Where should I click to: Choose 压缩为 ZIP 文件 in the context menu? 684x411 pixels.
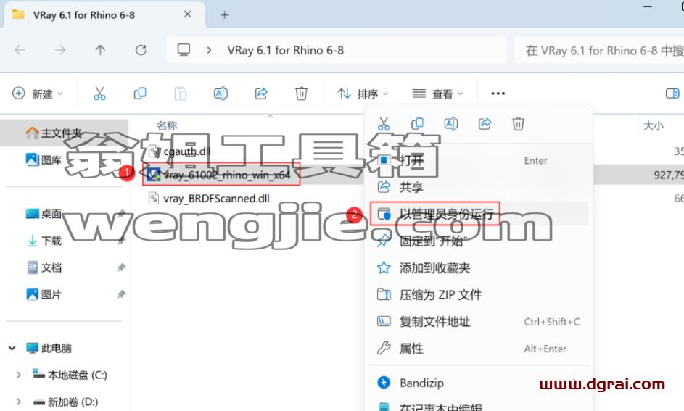[x=479, y=294]
